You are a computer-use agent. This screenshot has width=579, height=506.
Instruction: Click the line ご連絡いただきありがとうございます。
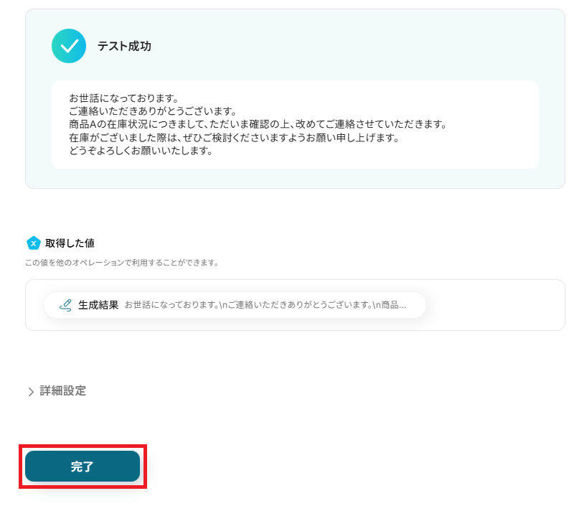tap(152, 111)
